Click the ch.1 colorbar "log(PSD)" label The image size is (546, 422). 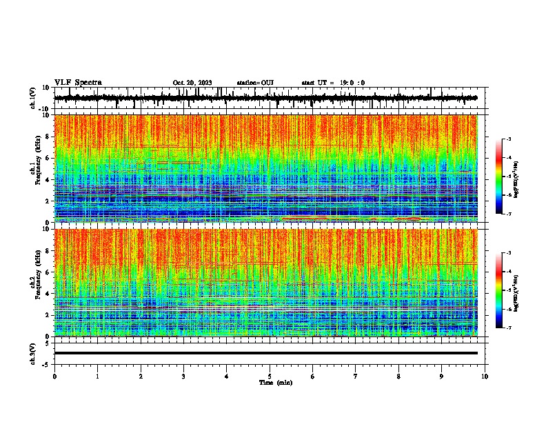click(x=516, y=180)
